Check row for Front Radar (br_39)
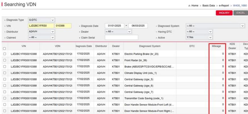248x114 pixels. (5, 60)
